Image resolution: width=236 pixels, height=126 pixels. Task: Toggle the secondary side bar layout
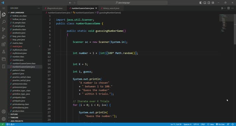209,3
